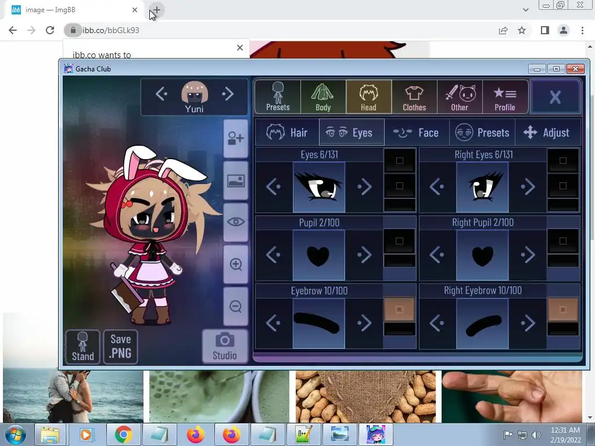Screen dimensions: 595x446
Task: Pick the brown Eyebrow color swatch
Action: tap(400, 310)
